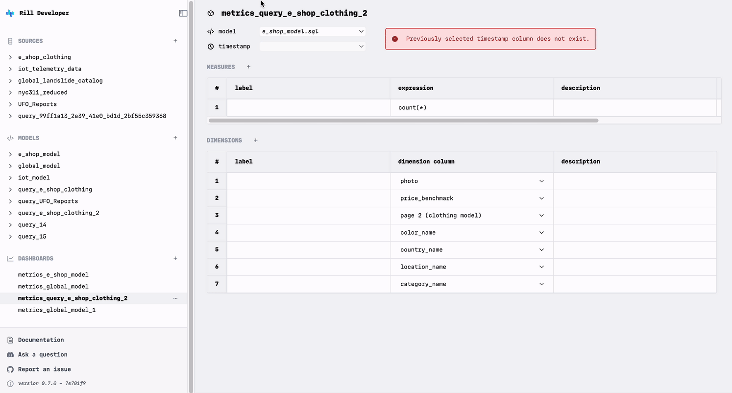Viewport: 732px width, 393px height.
Task: Expand the e_shop_model model
Action: coord(10,154)
